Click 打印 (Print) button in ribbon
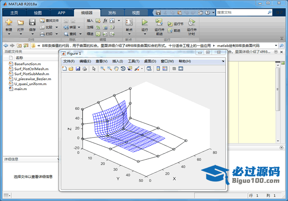The image size is (288, 201). 46,34
